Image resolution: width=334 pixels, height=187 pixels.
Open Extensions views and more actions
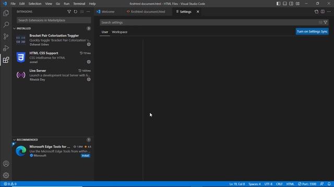pyautogui.click(x=88, y=11)
